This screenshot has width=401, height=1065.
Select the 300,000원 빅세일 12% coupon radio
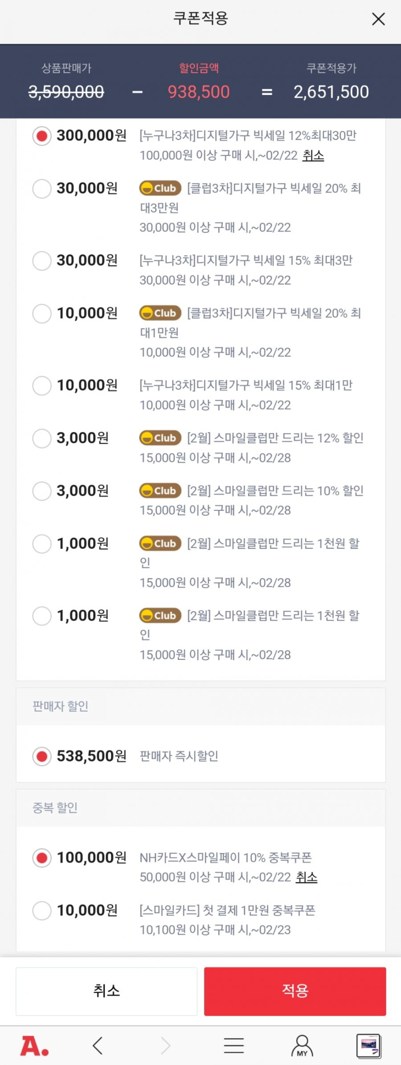click(x=42, y=136)
